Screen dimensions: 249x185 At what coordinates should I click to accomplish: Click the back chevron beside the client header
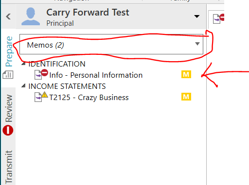(8, 17)
